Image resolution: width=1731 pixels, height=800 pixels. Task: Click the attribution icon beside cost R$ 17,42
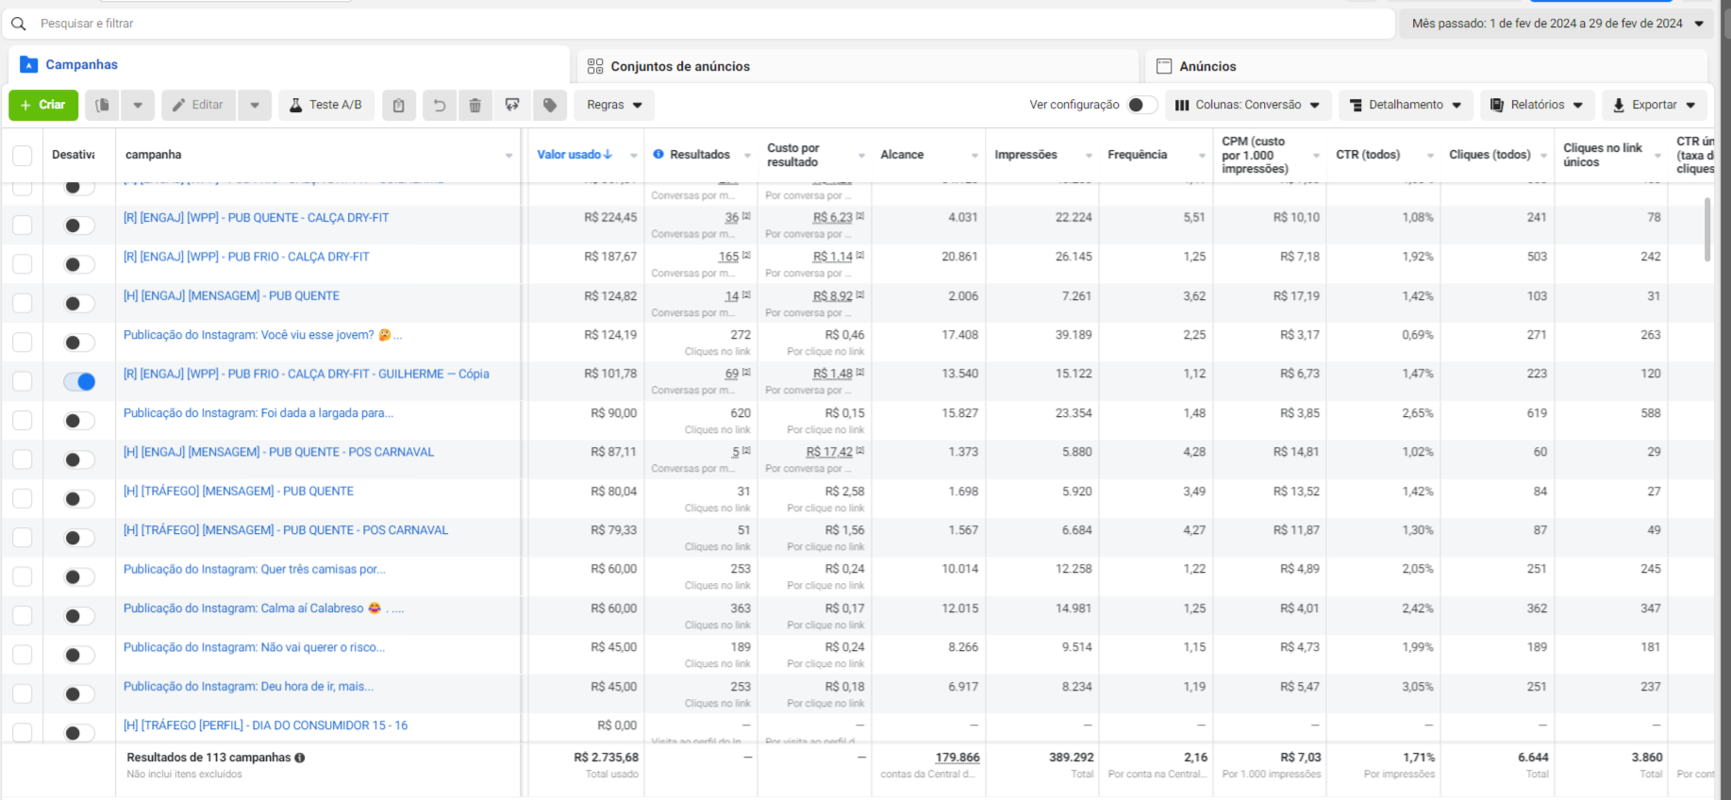pos(859,451)
